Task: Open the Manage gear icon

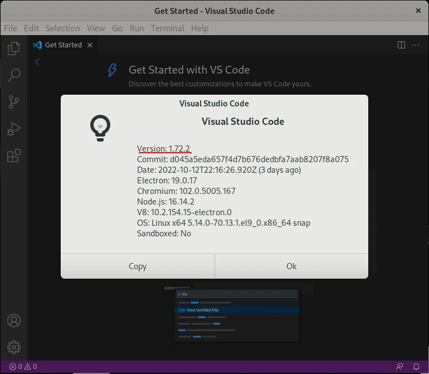Action: click(x=14, y=347)
